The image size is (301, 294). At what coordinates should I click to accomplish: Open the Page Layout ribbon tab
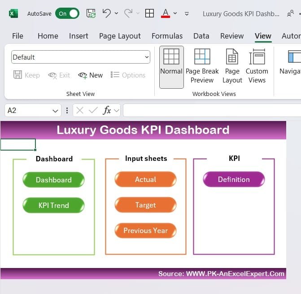point(120,36)
